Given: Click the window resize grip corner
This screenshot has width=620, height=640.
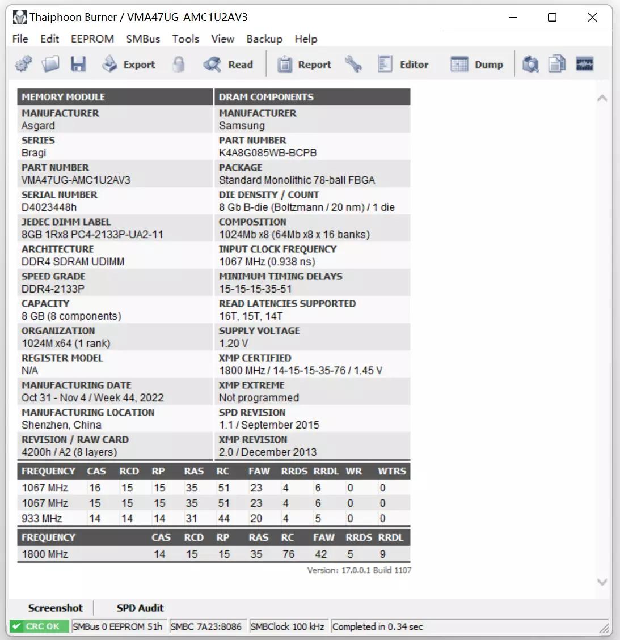Looking at the screenshot, I should point(605,628).
